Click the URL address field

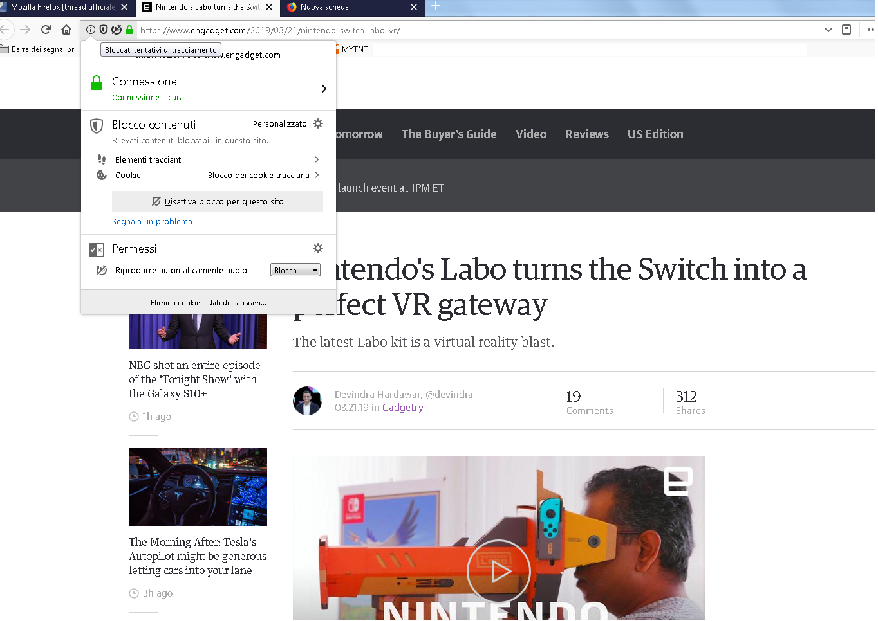[476, 30]
